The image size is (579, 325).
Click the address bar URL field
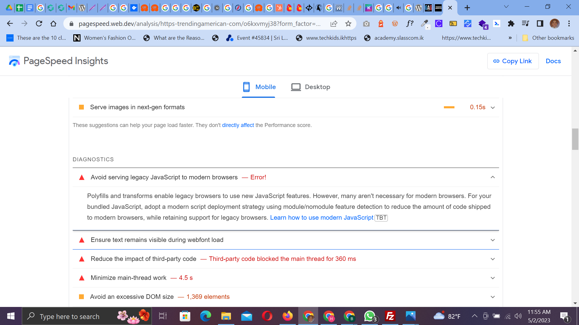[199, 24]
